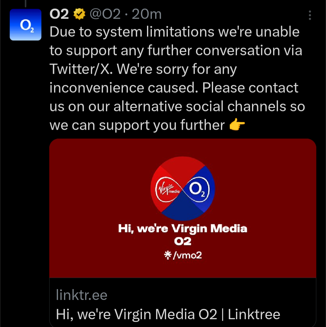Expand the tweet options via the vertical ellipsis
Viewport: 326px width, 327px height.
pyautogui.click(x=309, y=16)
